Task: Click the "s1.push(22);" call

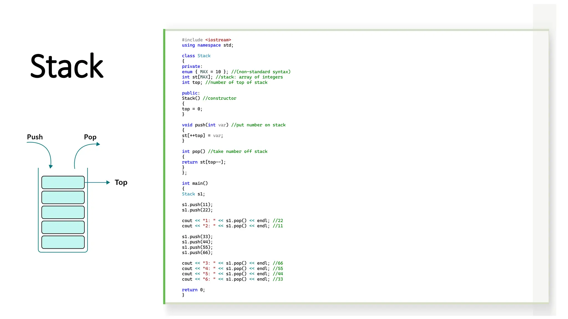Action: point(197,210)
